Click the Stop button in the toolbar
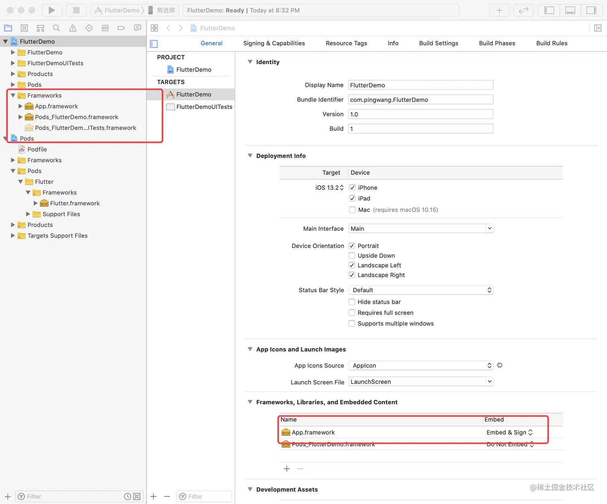 click(x=76, y=10)
